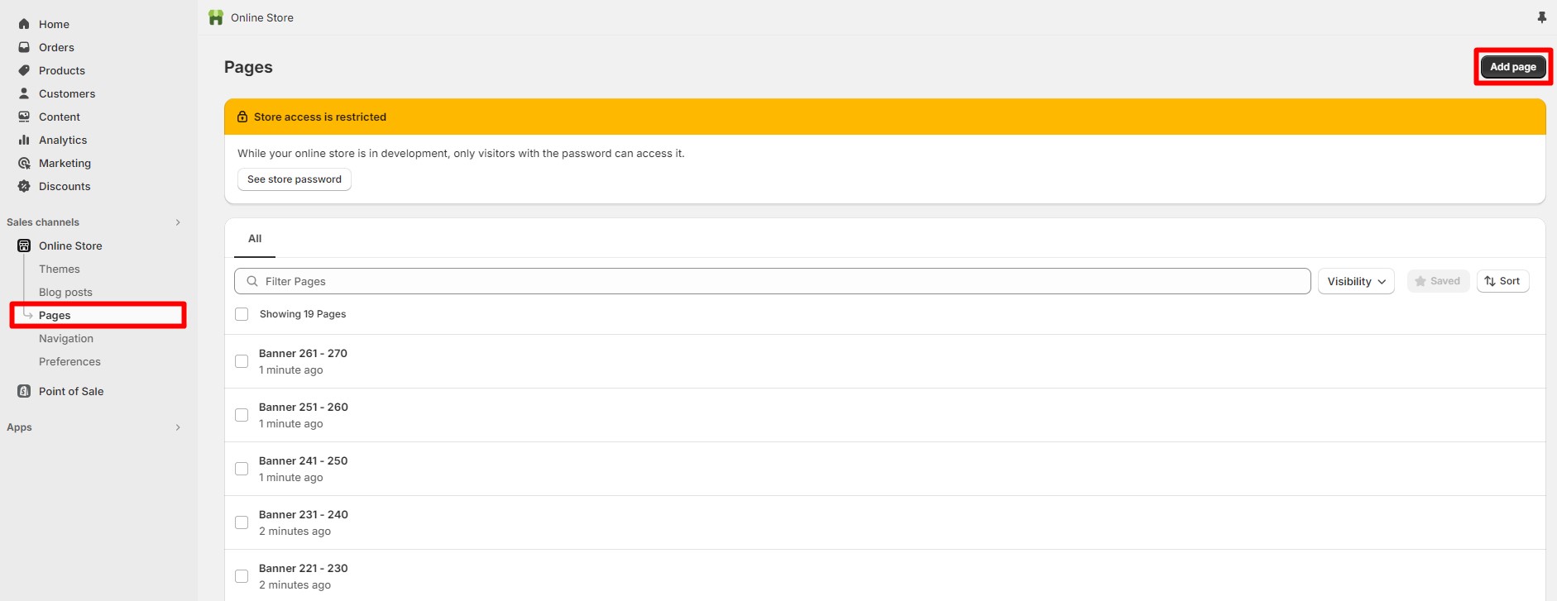This screenshot has height=601, width=1557.
Task: Open Navigation under Online Store
Action: click(66, 338)
